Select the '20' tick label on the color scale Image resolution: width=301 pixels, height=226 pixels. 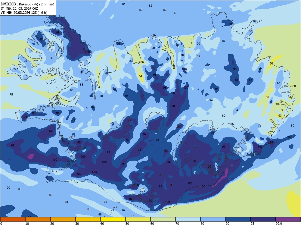pos(52,224)
